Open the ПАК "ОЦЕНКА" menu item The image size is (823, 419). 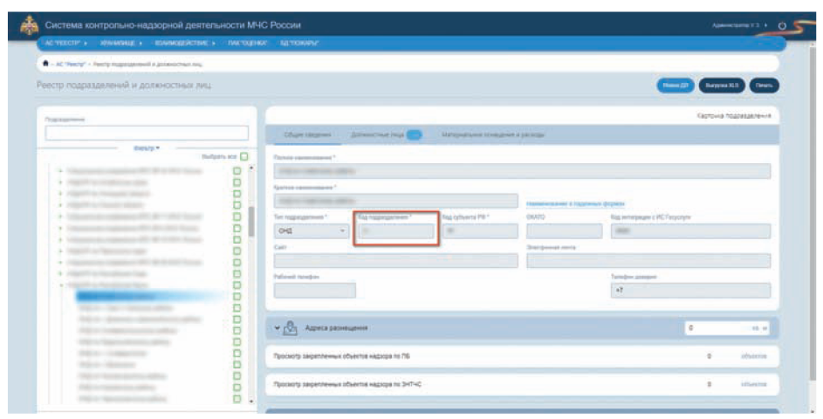(x=248, y=43)
